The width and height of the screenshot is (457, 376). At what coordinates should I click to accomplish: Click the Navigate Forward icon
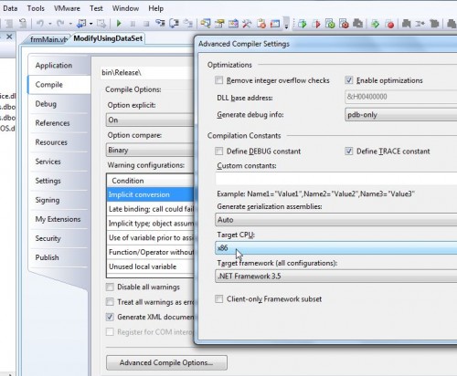(x=101, y=23)
